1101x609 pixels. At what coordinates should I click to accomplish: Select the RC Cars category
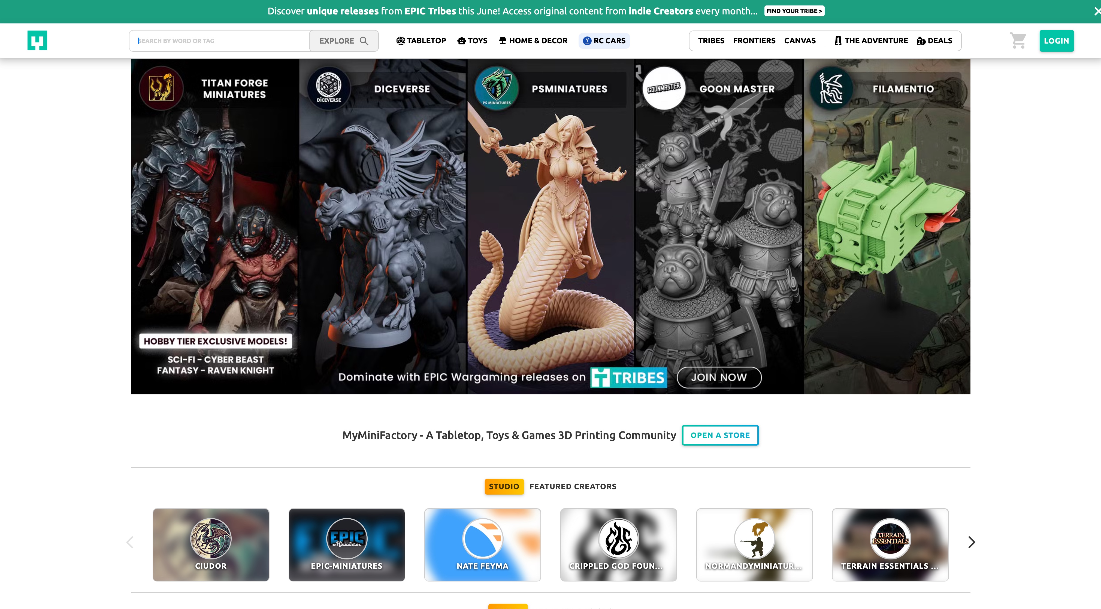[x=604, y=41]
